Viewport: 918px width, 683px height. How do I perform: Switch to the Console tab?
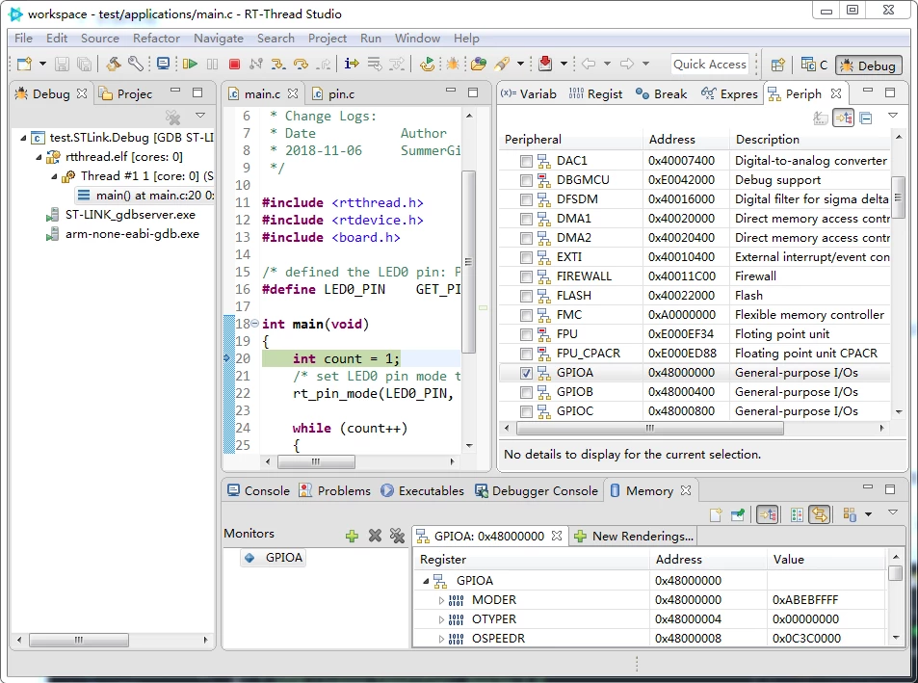(259, 491)
